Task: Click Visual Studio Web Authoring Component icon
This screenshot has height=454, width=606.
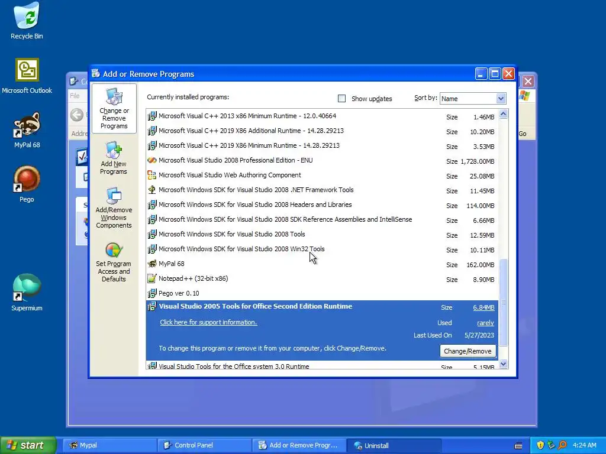Action: (x=152, y=175)
